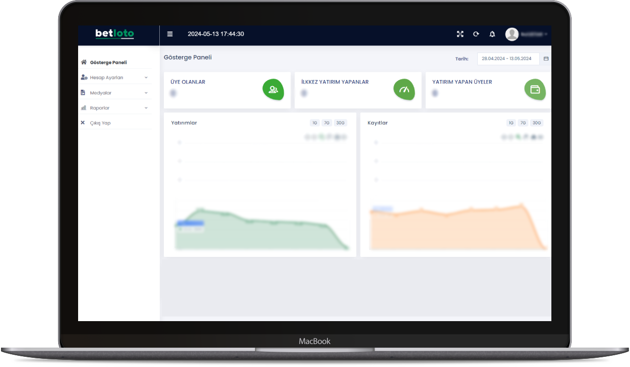Click the Tarih date range field
The image size is (630, 367).
pos(507,59)
